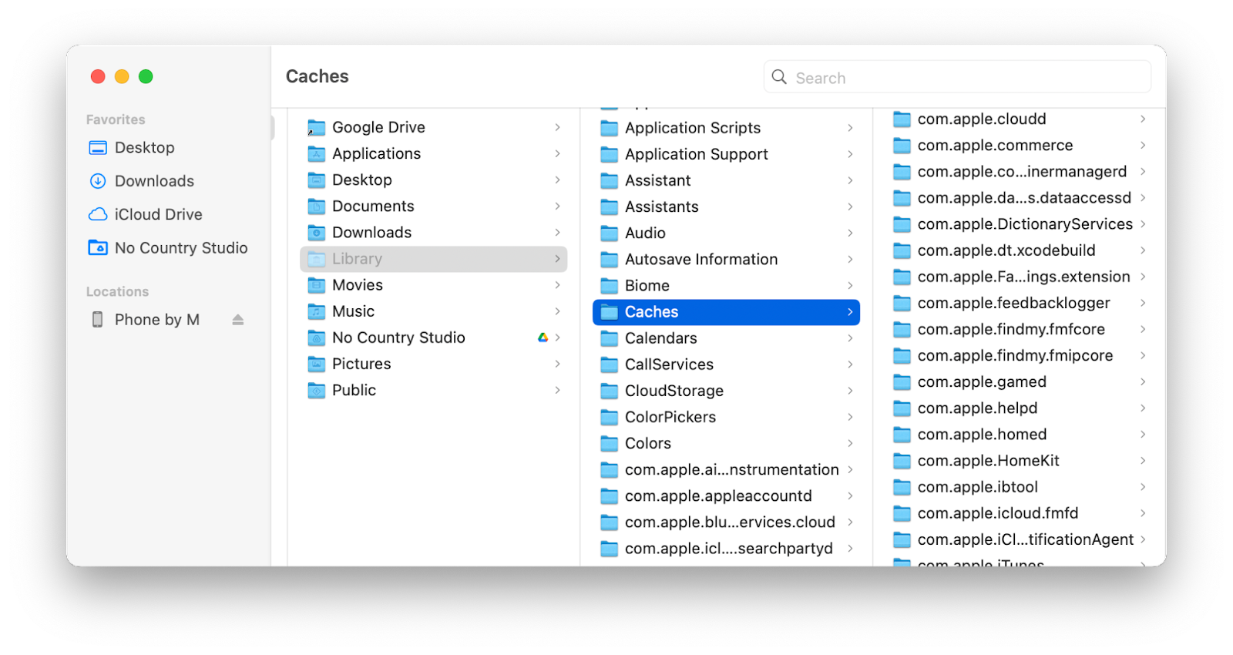The image size is (1233, 655).
Task: Open the Music folder
Action: [354, 311]
